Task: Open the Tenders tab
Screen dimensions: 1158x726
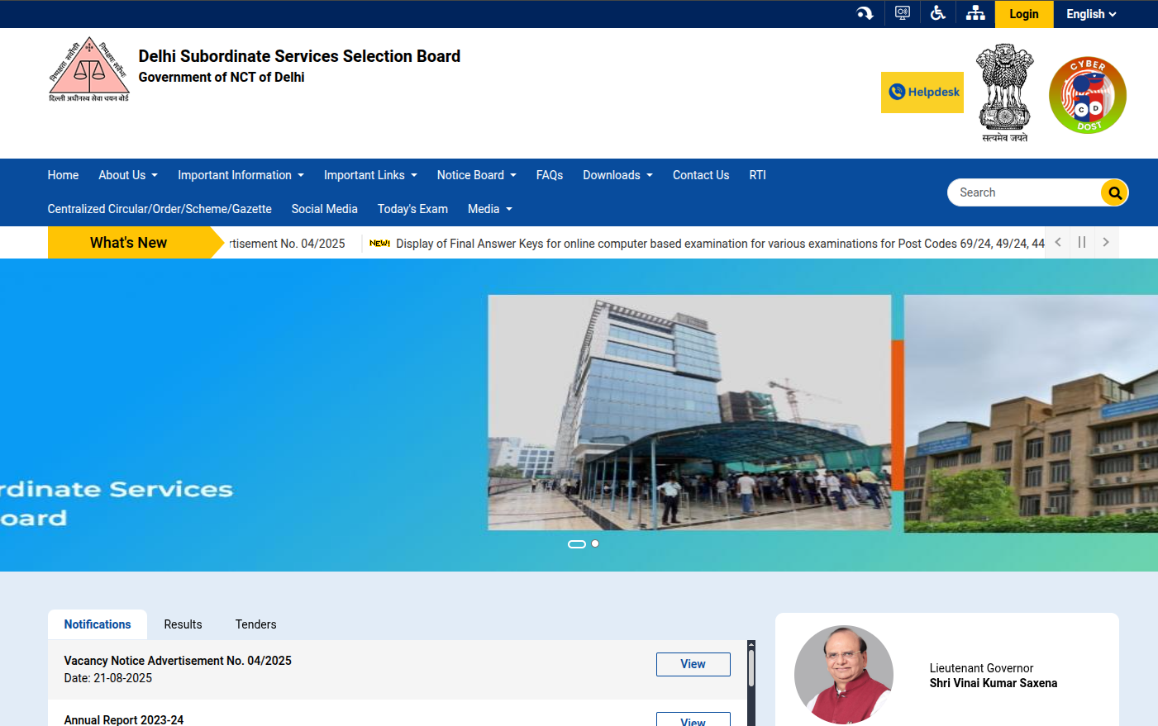Action: coord(255,624)
